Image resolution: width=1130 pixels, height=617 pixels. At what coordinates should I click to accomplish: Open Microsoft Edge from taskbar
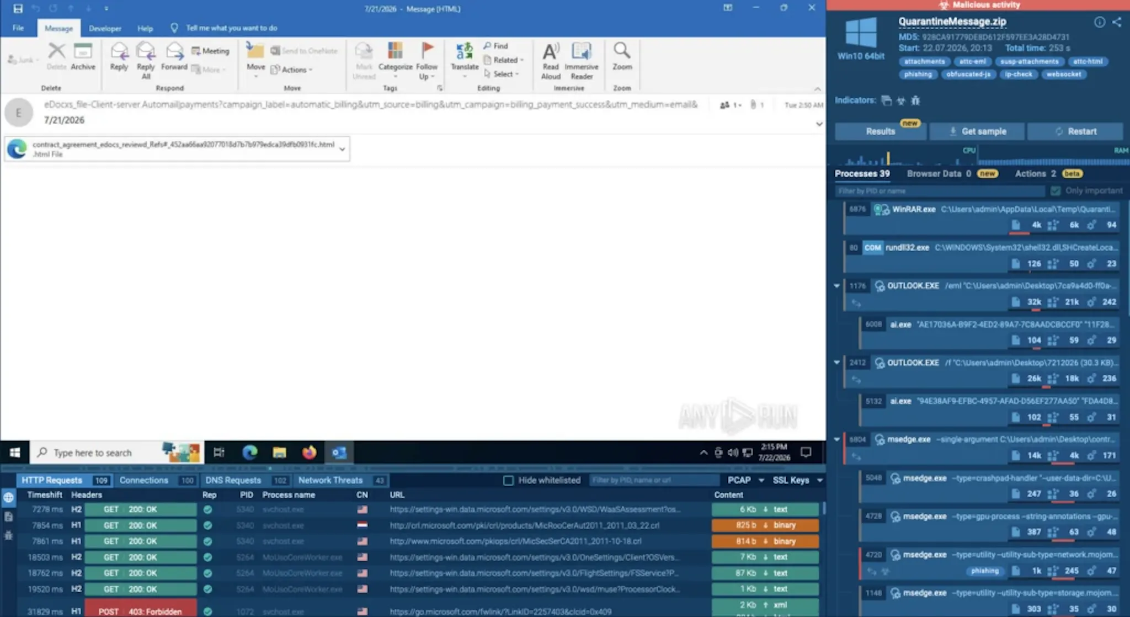coord(249,453)
